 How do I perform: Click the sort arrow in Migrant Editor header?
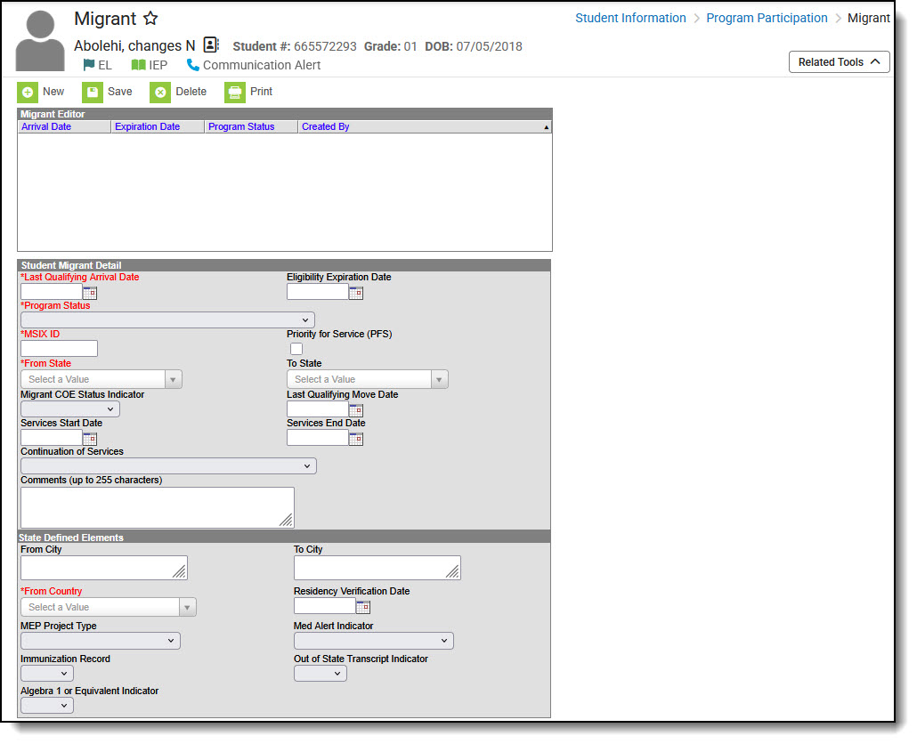click(x=547, y=127)
